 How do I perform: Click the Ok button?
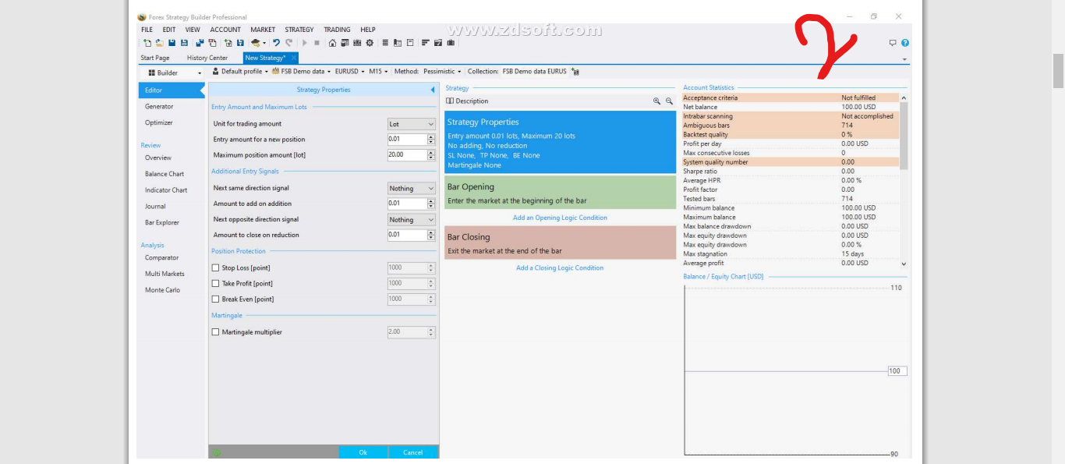coord(363,452)
